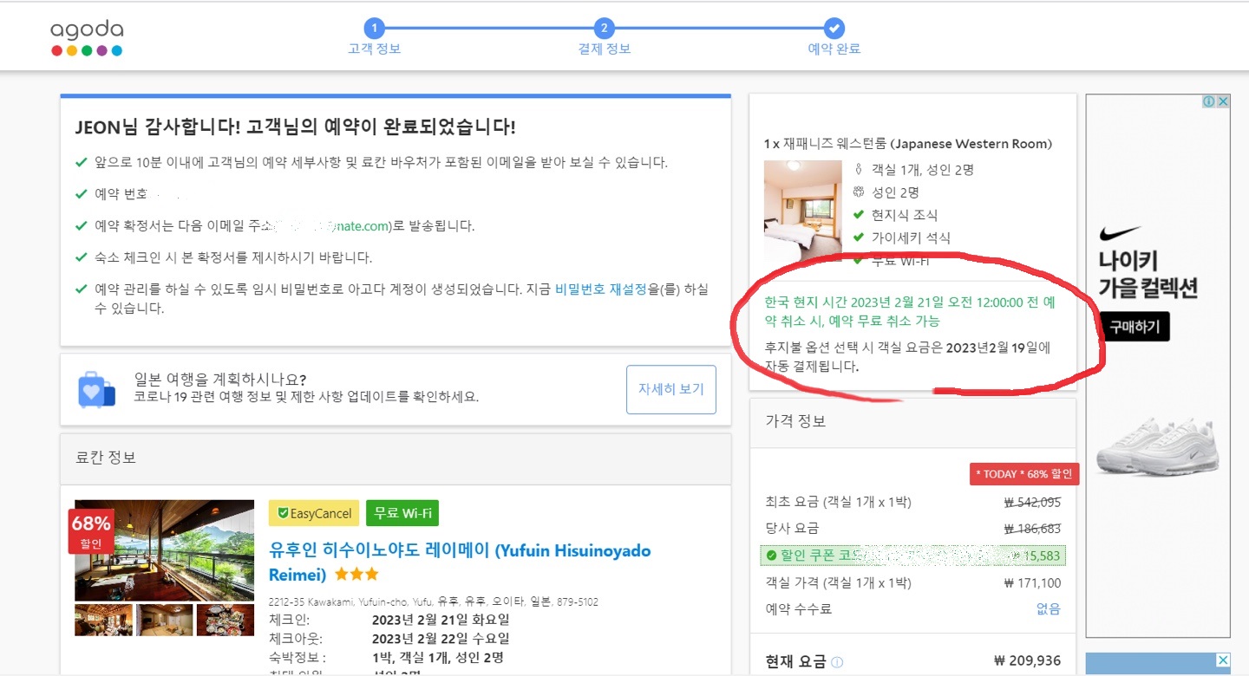Select the 현지식 조식 amenity line

[x=905, y=215]
